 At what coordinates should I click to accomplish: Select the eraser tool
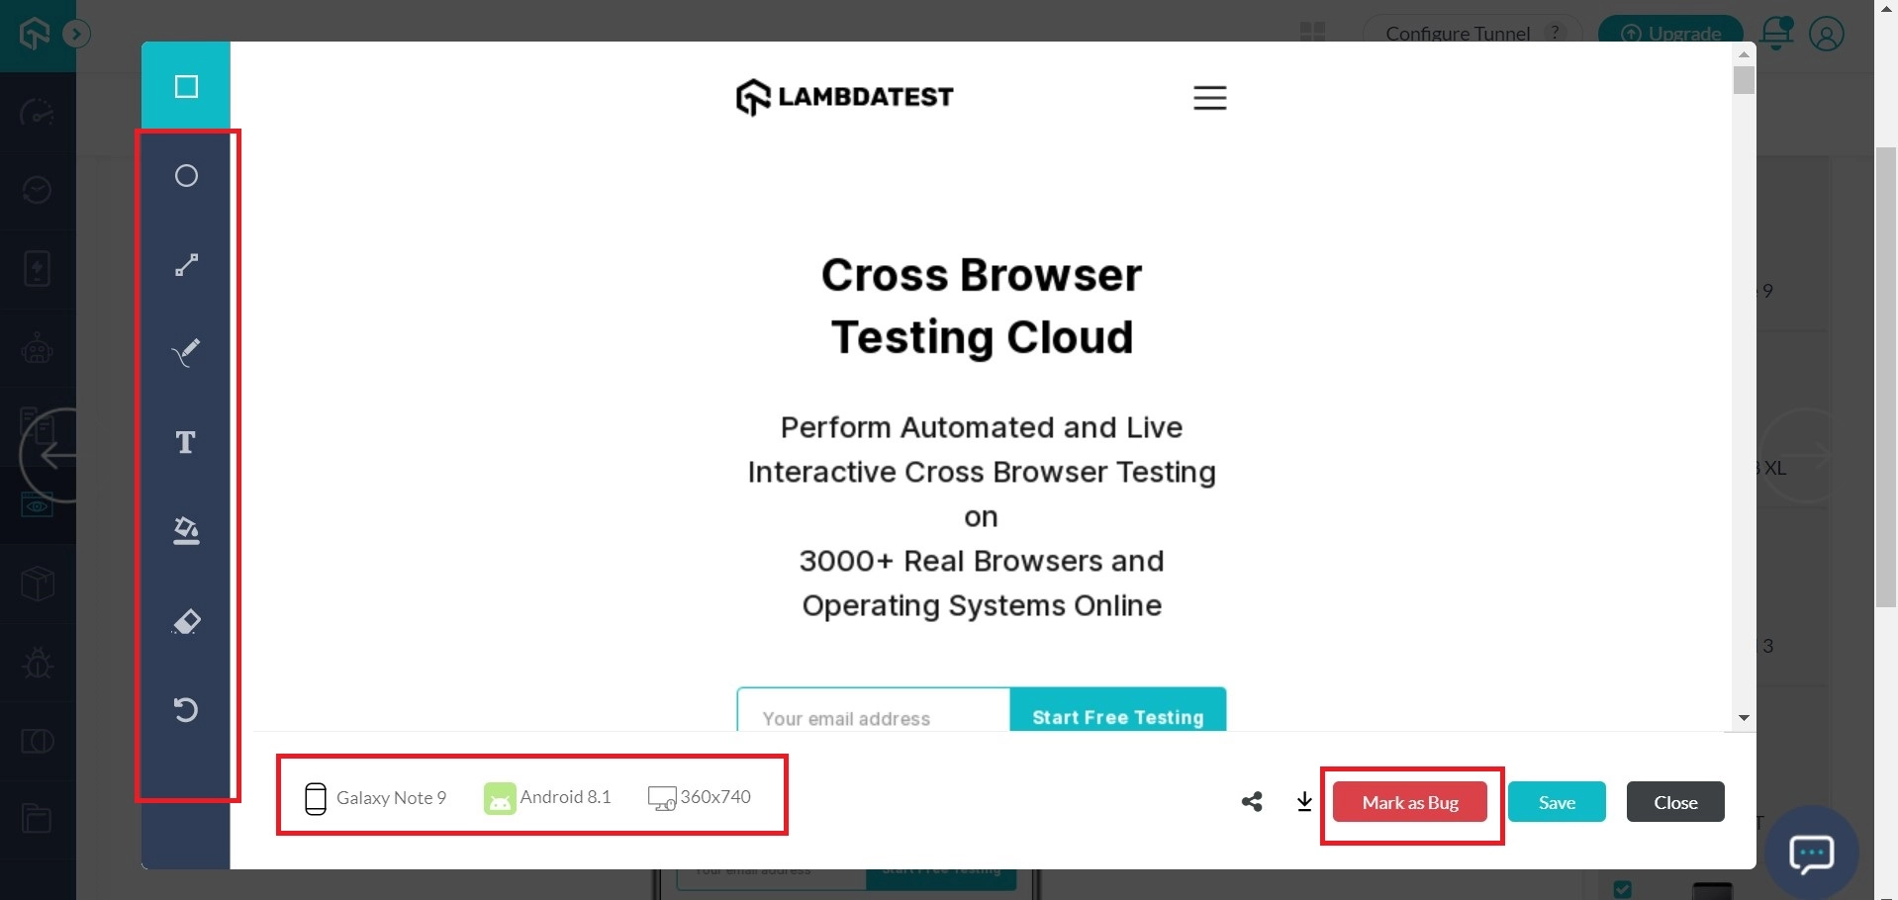[x=185, y=621]
